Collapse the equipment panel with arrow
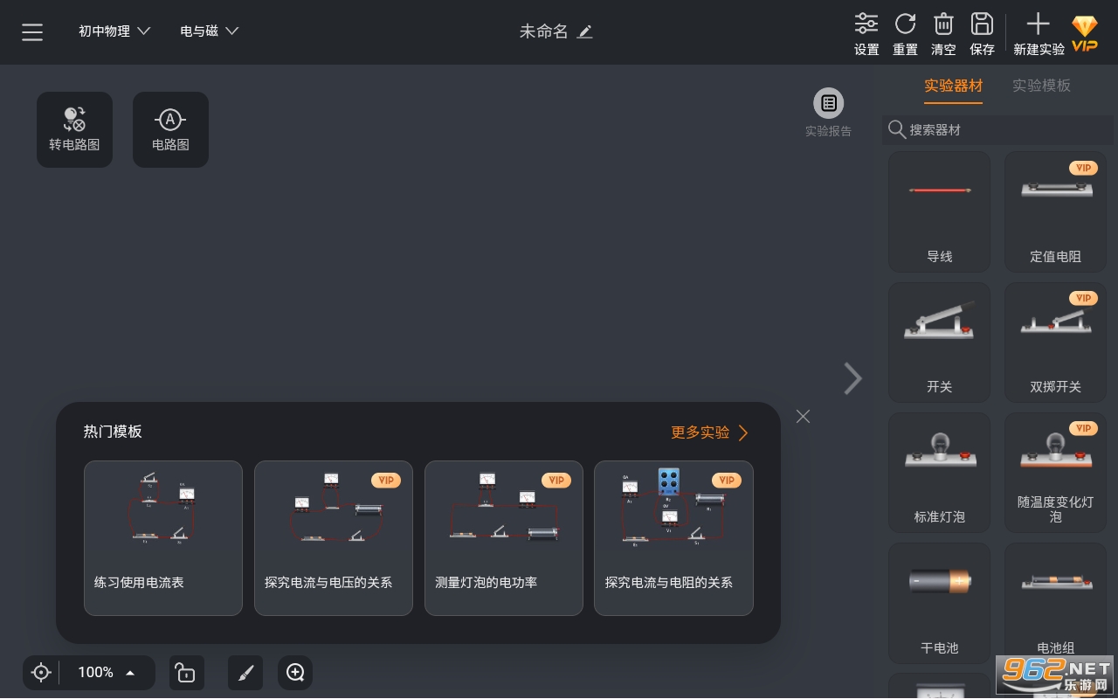 pos(852,378)
